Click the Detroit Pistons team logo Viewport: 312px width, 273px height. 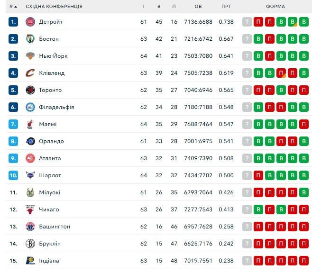[30, 22]
